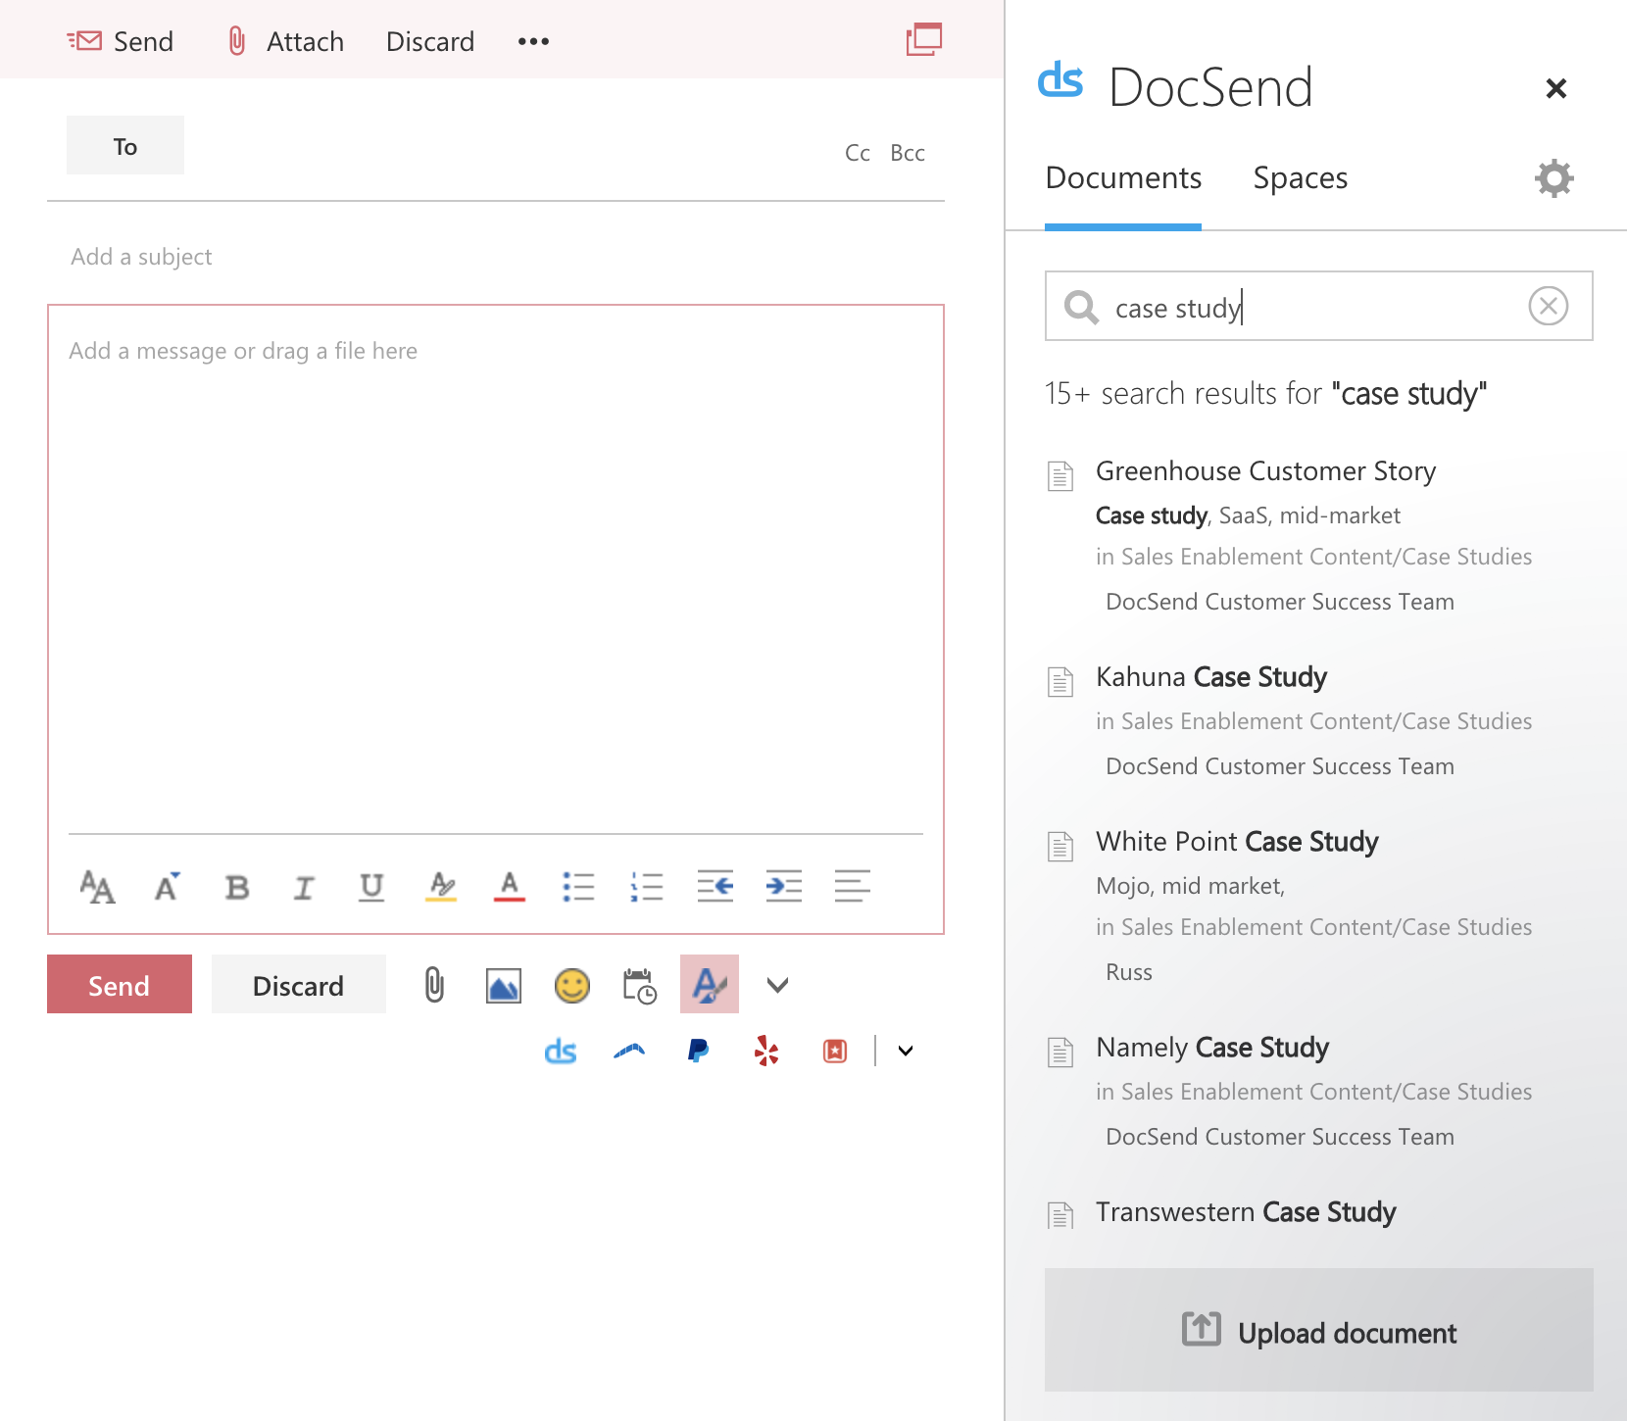This screenshot has width=1627, height=1421.
Task: Click the Attach paperclip in top toolbar
Action: 236,41
